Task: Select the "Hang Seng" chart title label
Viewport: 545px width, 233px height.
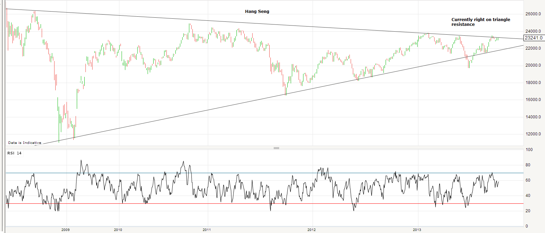Action: click(257, 12)
